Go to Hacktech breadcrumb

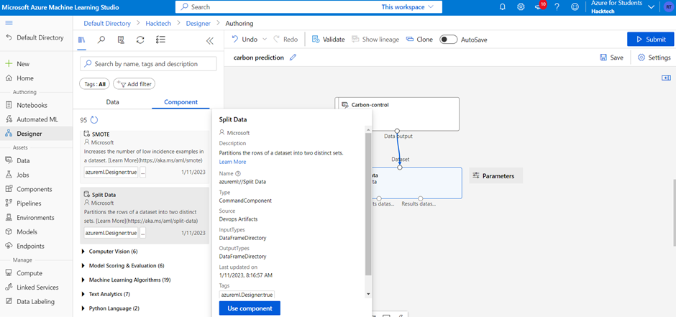[157, 23]
